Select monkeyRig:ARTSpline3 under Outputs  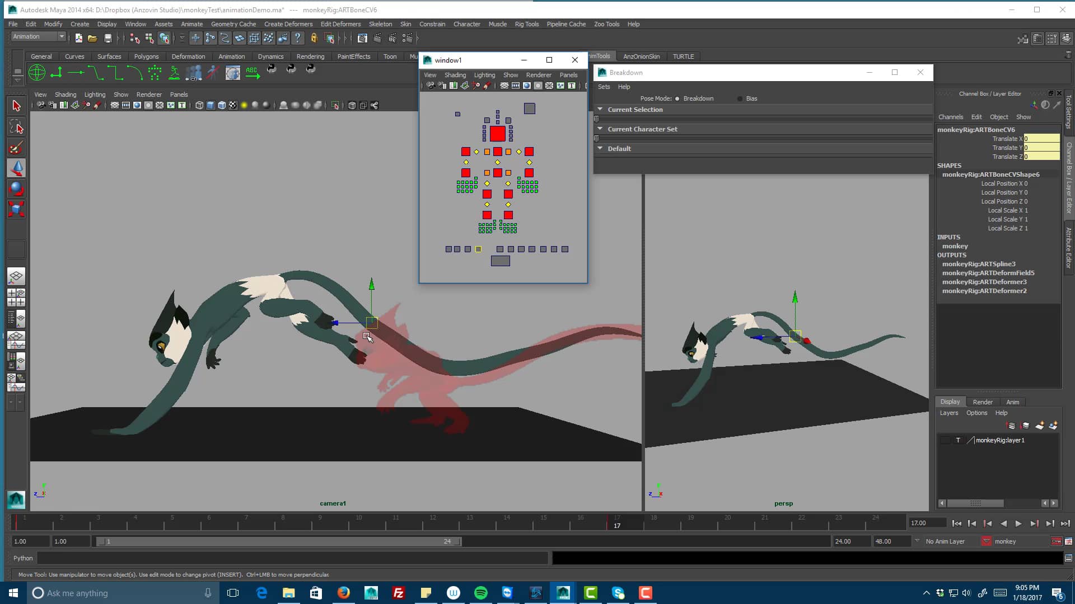click(x=979, y=263)
